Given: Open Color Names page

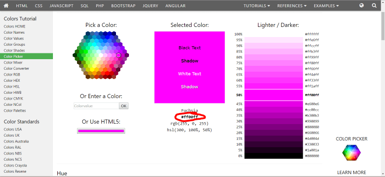Looking at the screenshot, I should coord(14,32).
